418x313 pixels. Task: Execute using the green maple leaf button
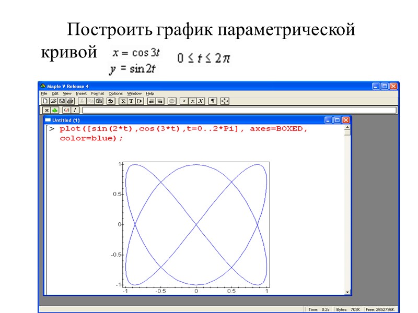(54, 110)
